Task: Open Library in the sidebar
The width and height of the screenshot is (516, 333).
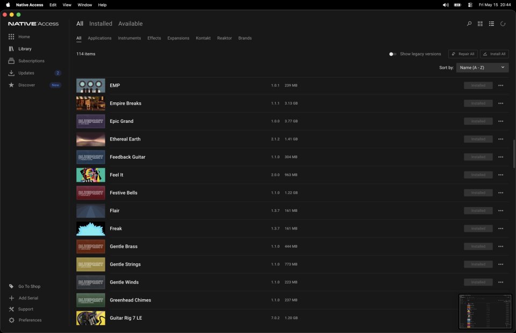Action: 25,49
